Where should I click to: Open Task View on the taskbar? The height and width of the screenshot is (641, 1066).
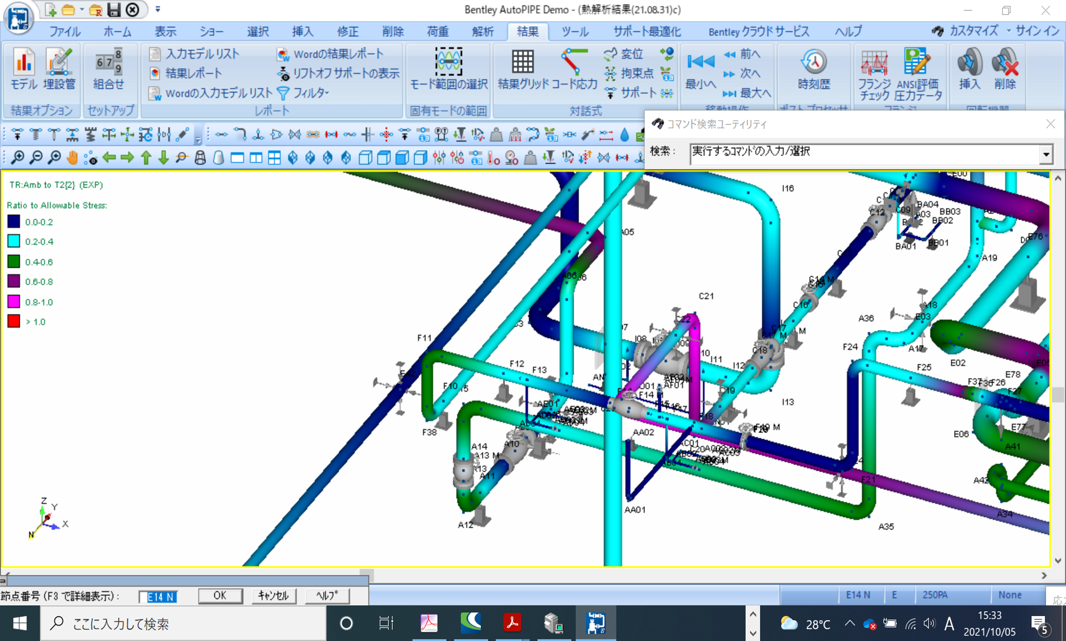coord(386,624)
